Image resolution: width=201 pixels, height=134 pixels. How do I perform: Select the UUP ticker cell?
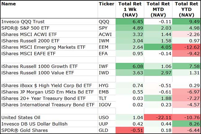(104, 124)
